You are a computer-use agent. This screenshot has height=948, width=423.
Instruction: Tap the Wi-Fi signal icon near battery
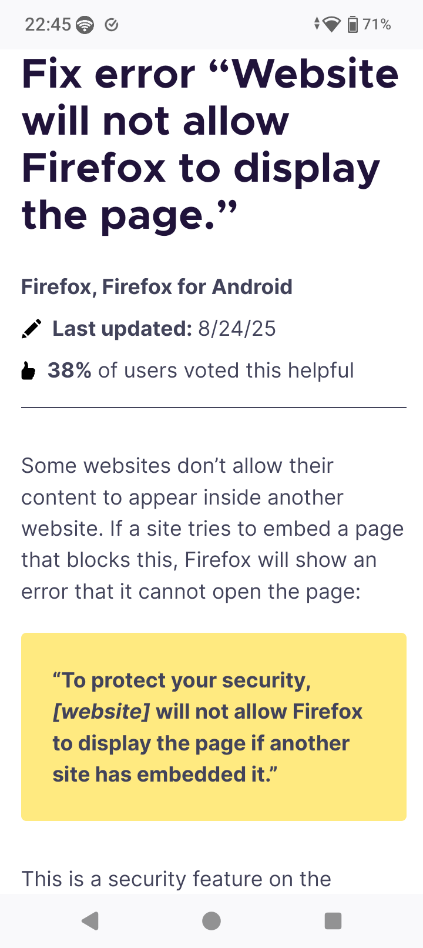(331, 25)
